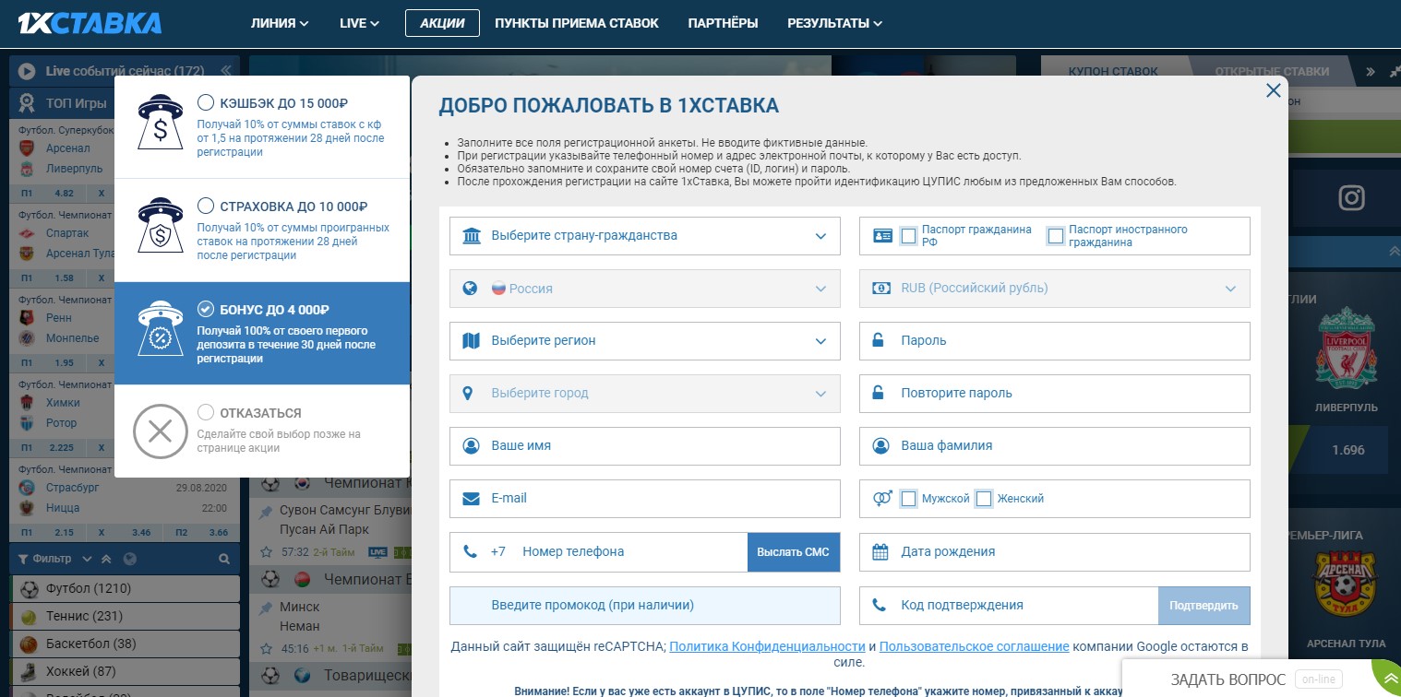
Task: Click the pin icon beside Минск
Action: (x=267, y=608)
